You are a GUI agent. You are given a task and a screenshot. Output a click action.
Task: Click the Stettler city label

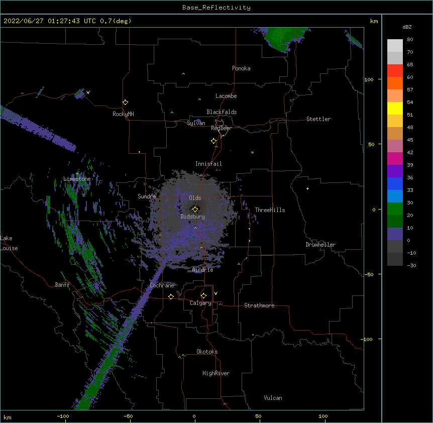pyautogui.click(x=318, y=119)
